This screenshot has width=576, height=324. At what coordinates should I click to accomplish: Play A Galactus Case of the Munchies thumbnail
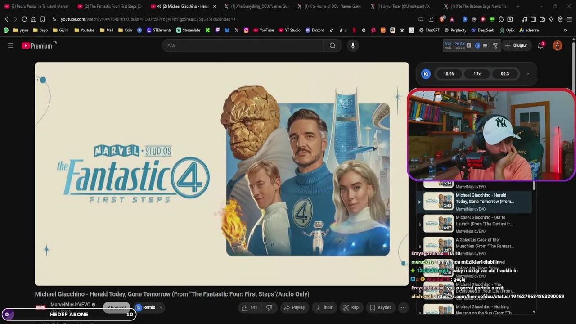tap(438, 246)
